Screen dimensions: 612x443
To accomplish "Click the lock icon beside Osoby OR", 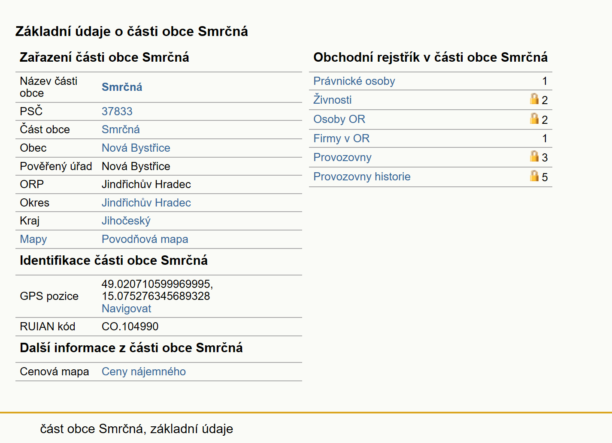I will pyautogui.click(x=534, y=118).
